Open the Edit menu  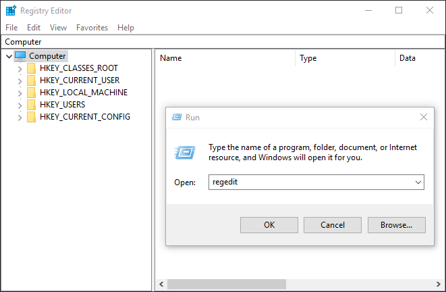(34, 28)
